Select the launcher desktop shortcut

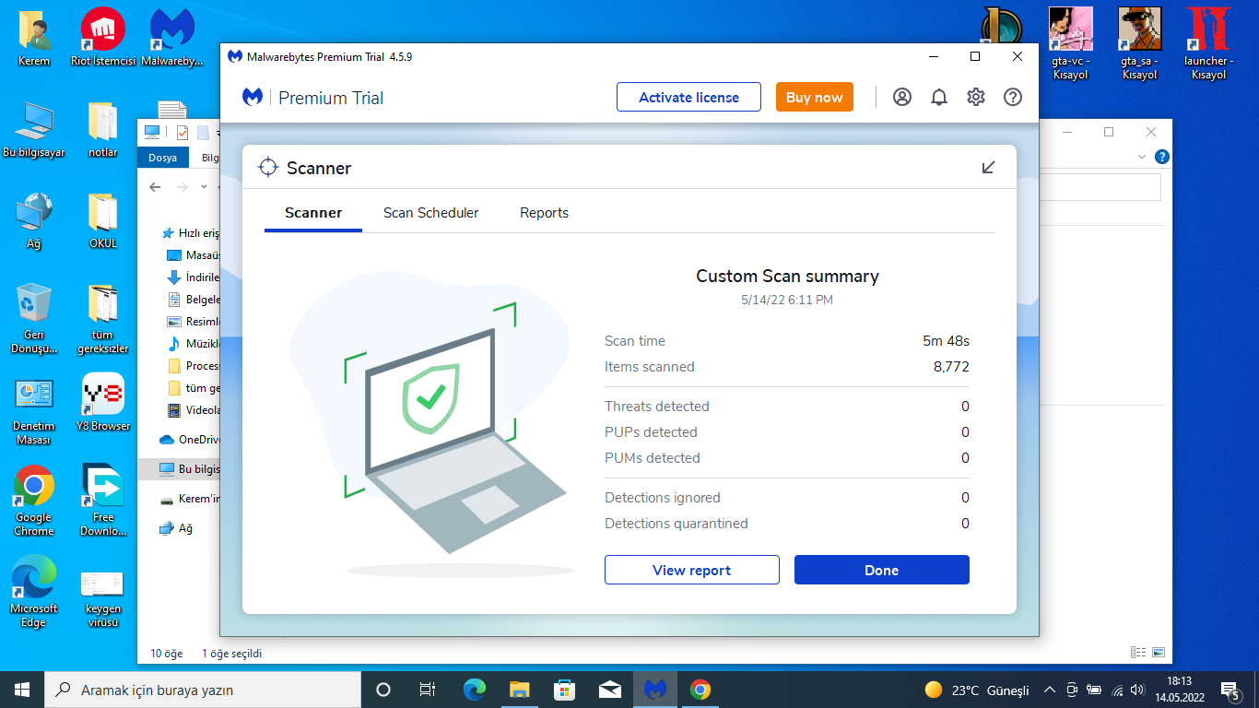1208,44
